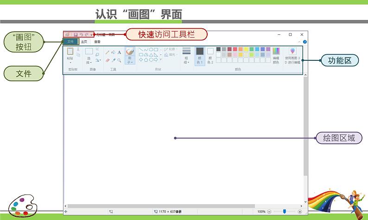The width and height of the screenshot is (368, 220).
Task: Open the Select dropdown arrow
Action: (91, 63)
